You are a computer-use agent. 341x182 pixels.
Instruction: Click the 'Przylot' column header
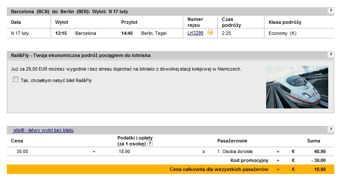pyautogui.click(x=129, y=22)
